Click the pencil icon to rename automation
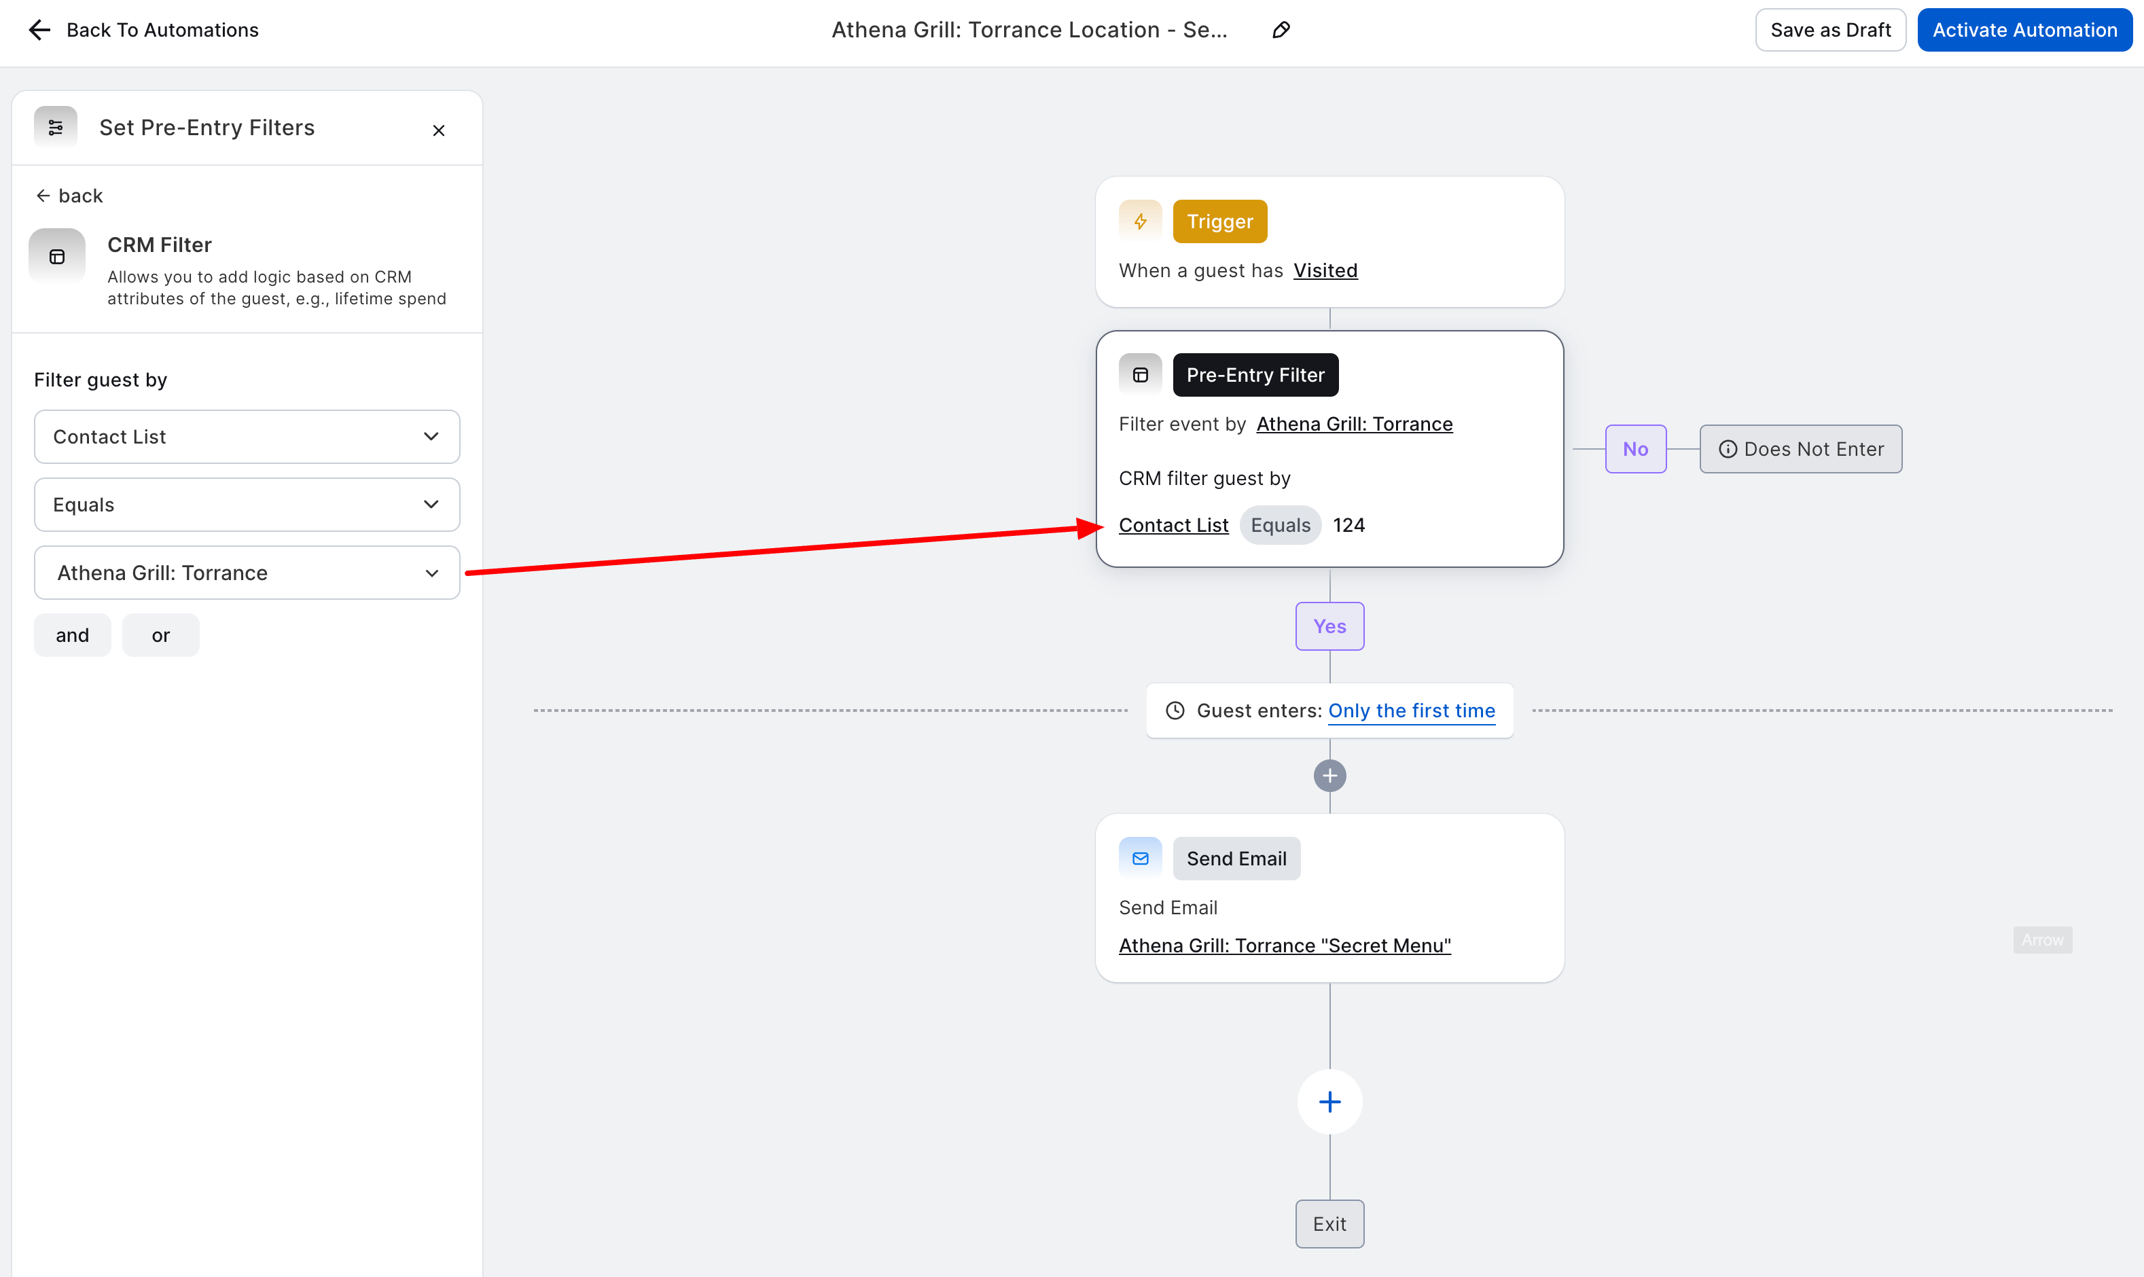2144x1277 pixels. click(x=1281, y=30)
